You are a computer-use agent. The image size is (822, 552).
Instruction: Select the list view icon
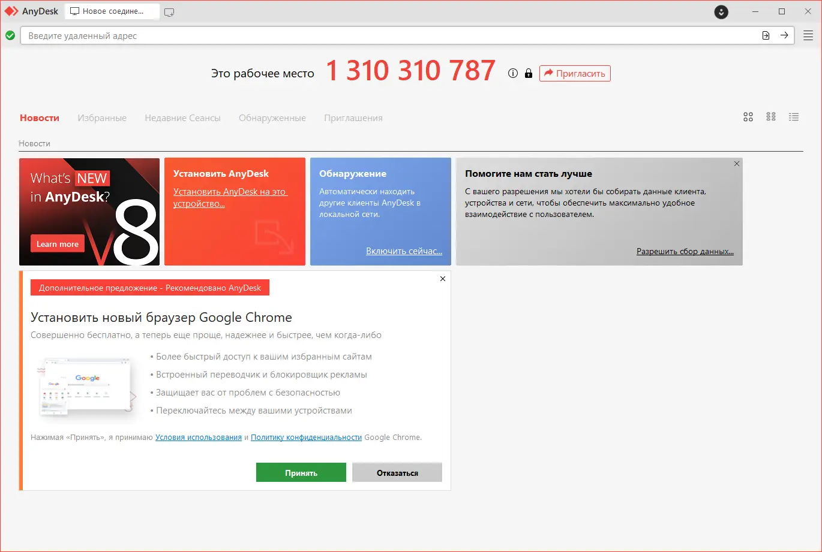tap(794, 117)
